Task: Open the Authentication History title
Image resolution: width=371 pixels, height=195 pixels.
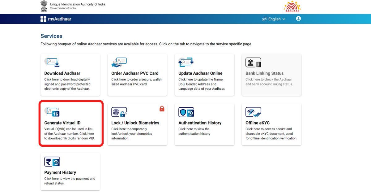Action: click(200, 123)
